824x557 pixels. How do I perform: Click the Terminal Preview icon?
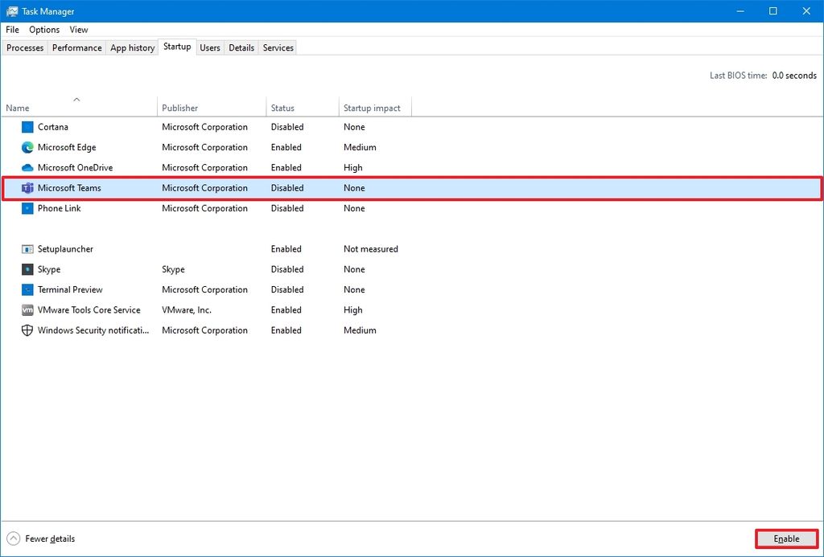pos(27,289)
